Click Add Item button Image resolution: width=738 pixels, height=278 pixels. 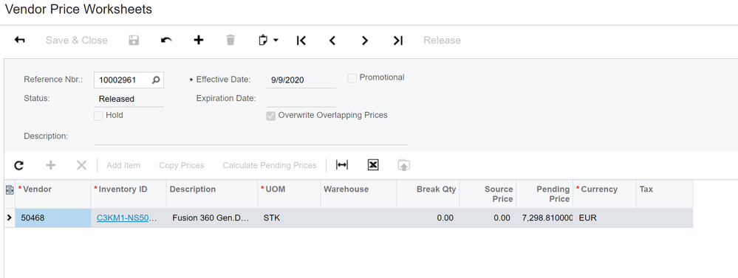(123, 165)
